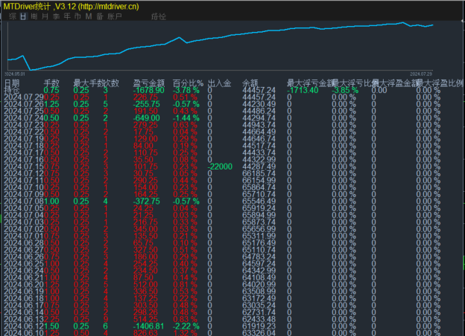The image size is (465, 336).
Task: Click the -372.75 loss amount
Action: tap(147, 201)
